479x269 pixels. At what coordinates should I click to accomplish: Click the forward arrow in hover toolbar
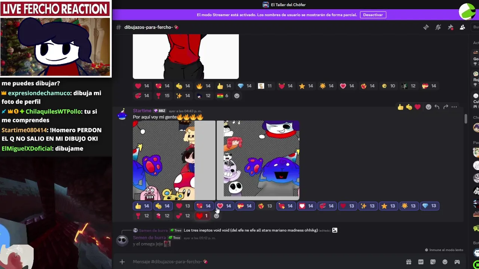446,107
